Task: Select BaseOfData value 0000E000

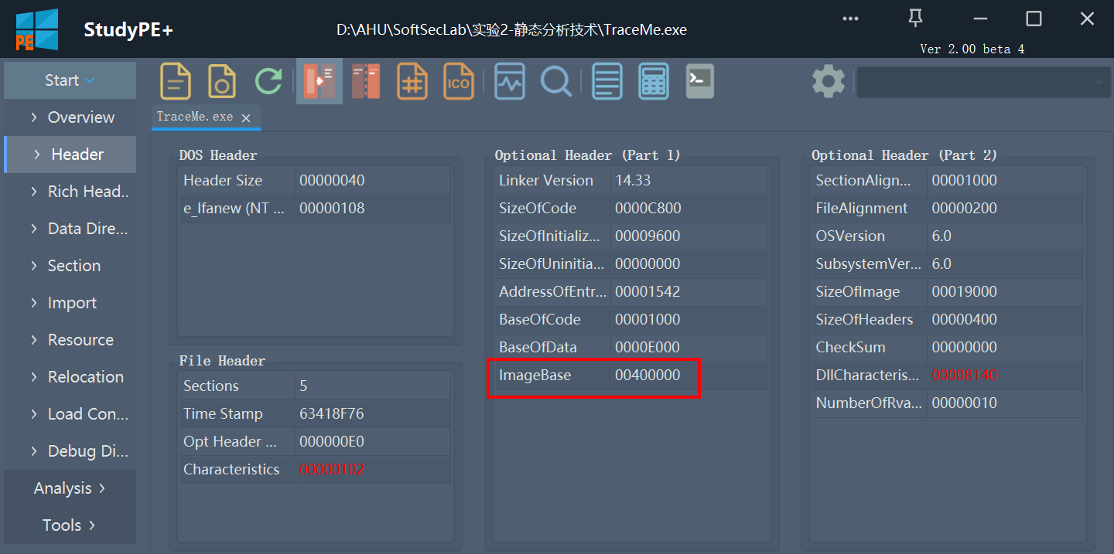Action: point(648,347)
